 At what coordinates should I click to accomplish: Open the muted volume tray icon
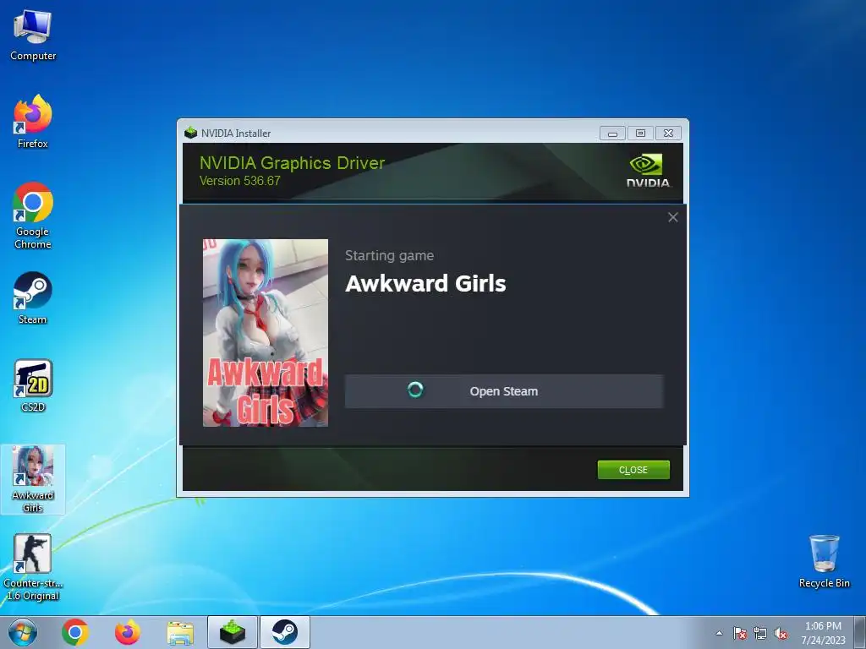(781, 633)
